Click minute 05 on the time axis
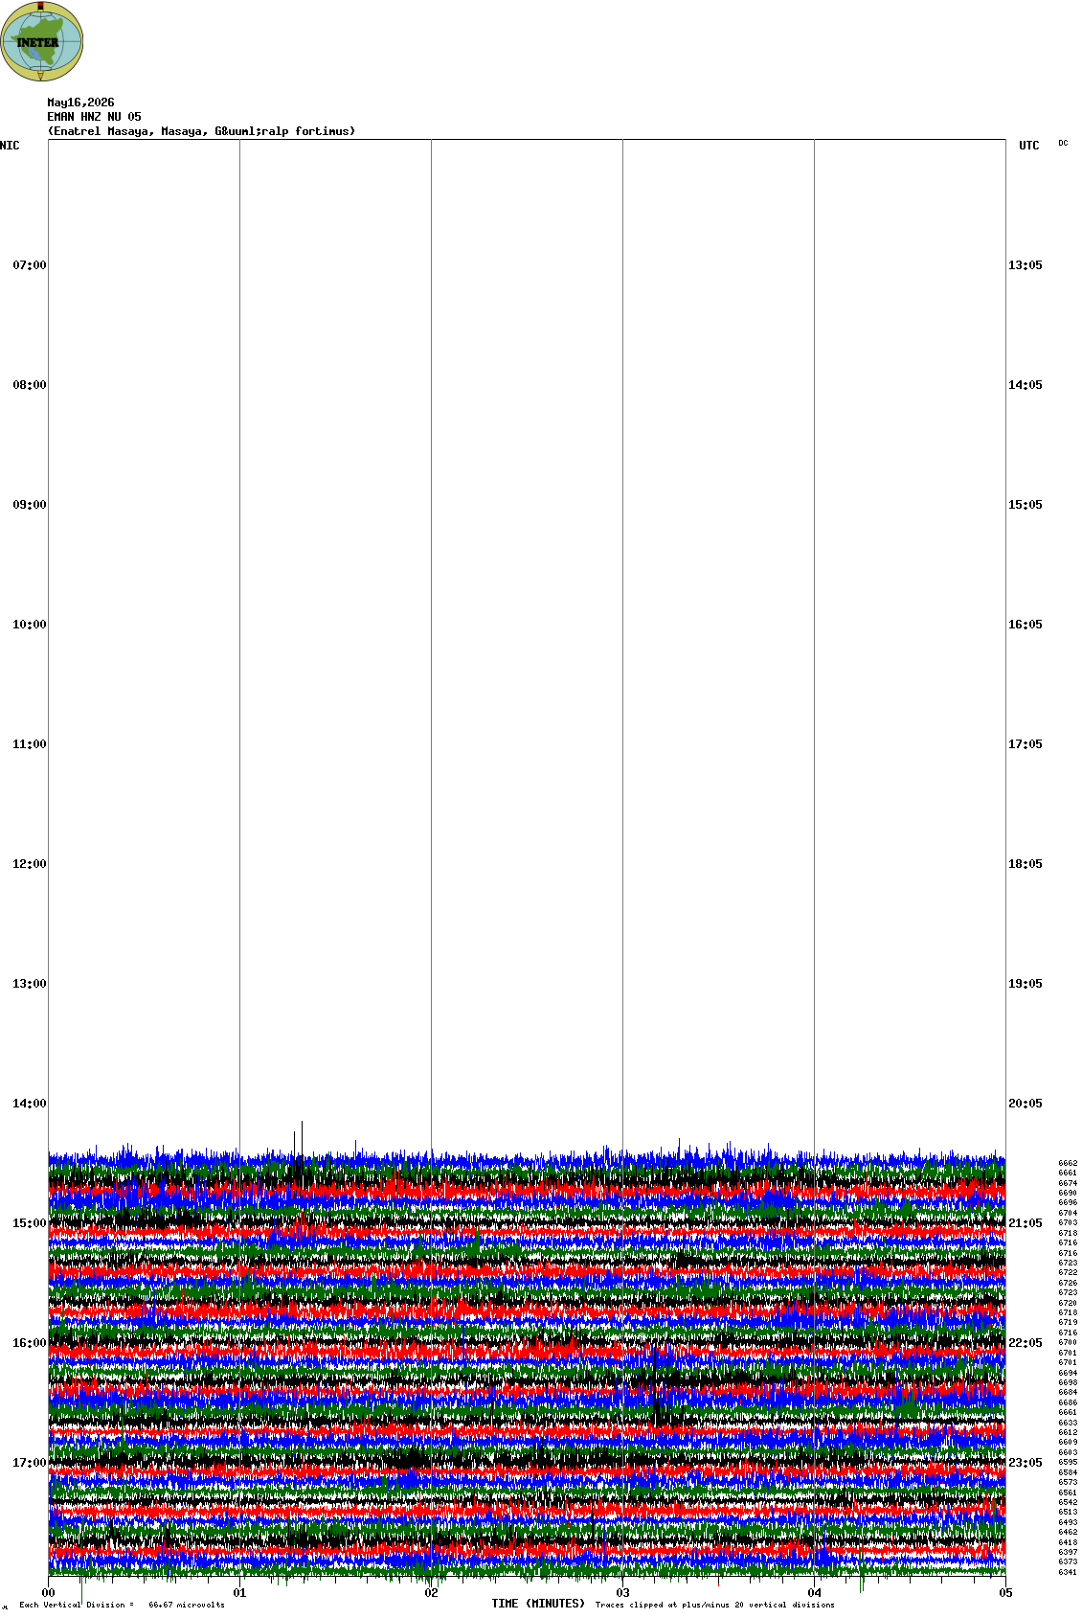Viewport: 1082px width, 1618px height. [x=1005, y=1593]
